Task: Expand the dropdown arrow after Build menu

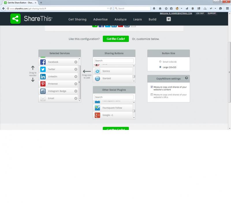Action: click(169, 19)
